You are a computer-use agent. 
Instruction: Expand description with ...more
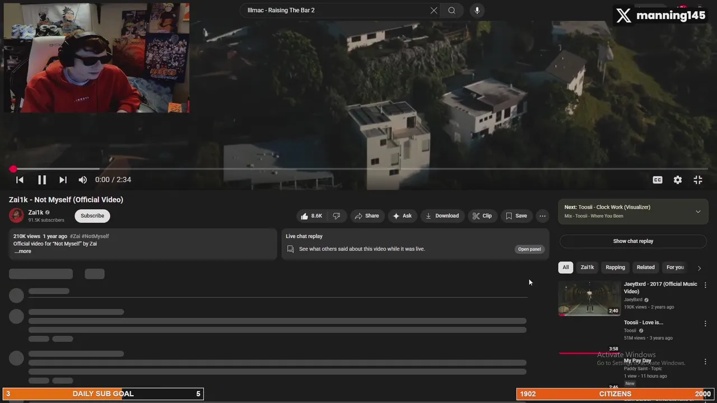coord(23,251)
